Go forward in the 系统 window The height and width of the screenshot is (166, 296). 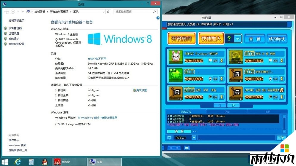[13, 12]
